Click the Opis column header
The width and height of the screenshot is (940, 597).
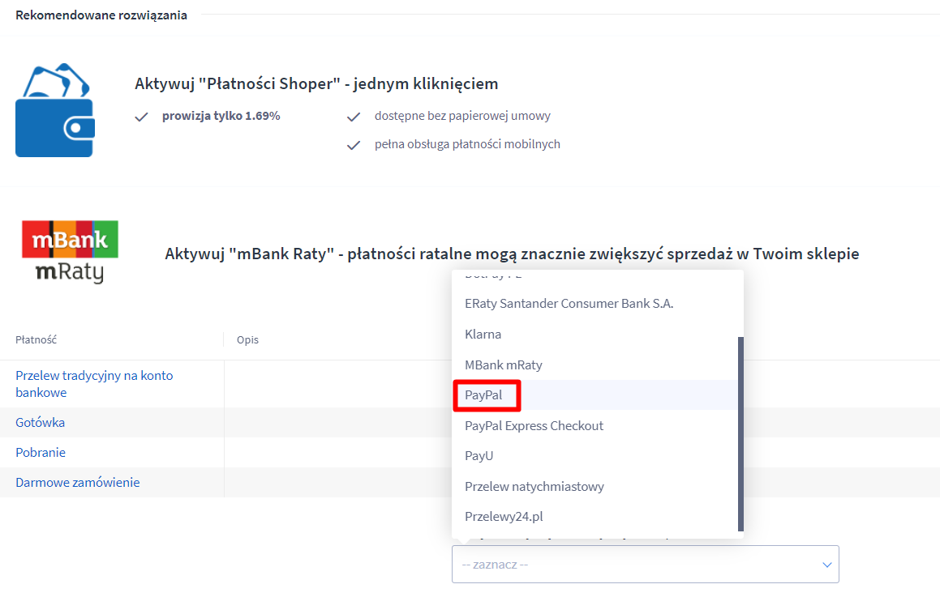[x=247, y=339]
